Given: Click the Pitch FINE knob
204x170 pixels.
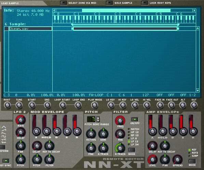Looking at the screenshot, I should click(91, 148).
